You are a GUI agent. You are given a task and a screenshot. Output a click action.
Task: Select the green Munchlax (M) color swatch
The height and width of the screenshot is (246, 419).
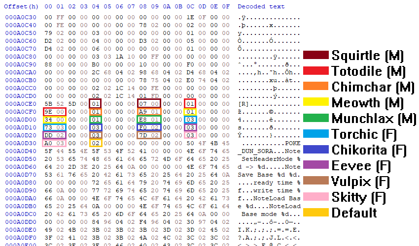tap(316, 118)
